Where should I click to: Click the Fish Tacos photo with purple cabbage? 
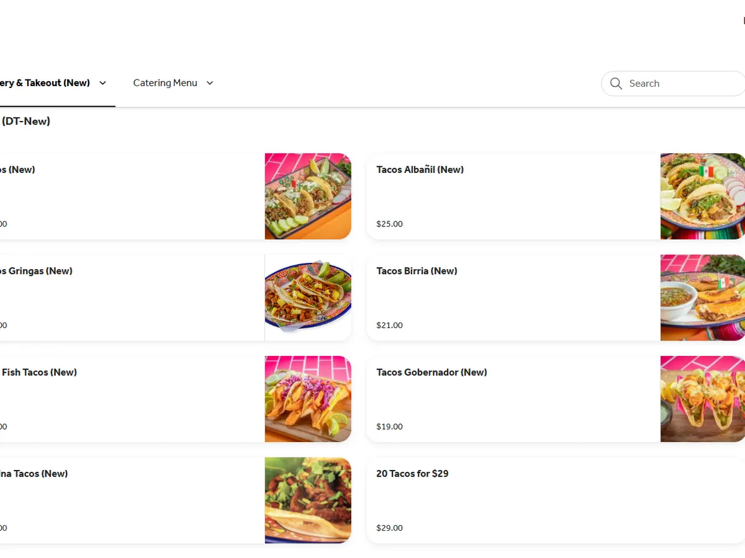[308, 399]
